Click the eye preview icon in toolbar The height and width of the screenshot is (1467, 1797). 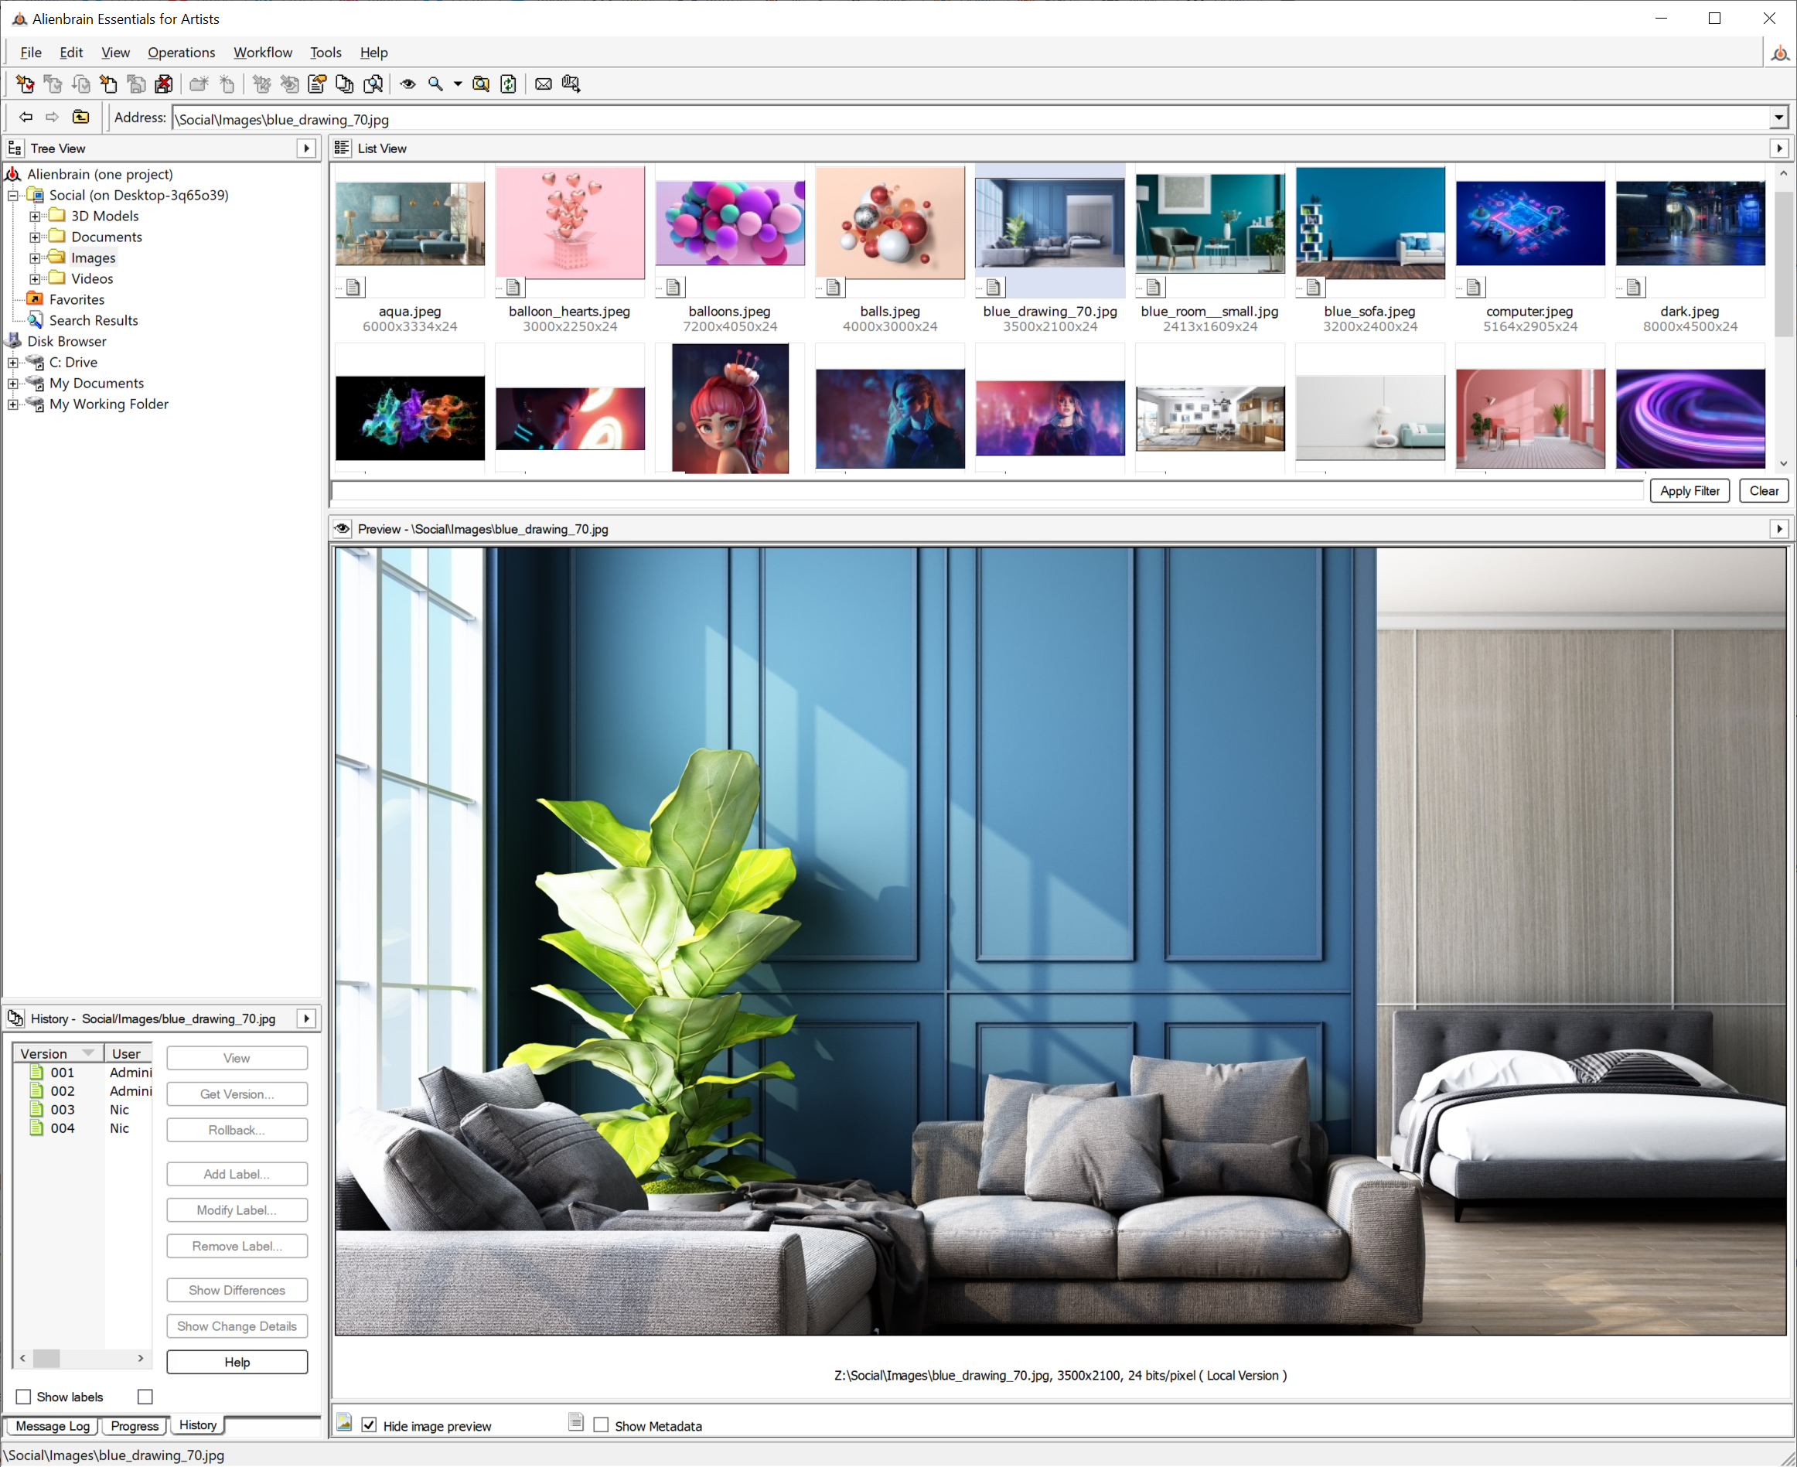[407, 84]
